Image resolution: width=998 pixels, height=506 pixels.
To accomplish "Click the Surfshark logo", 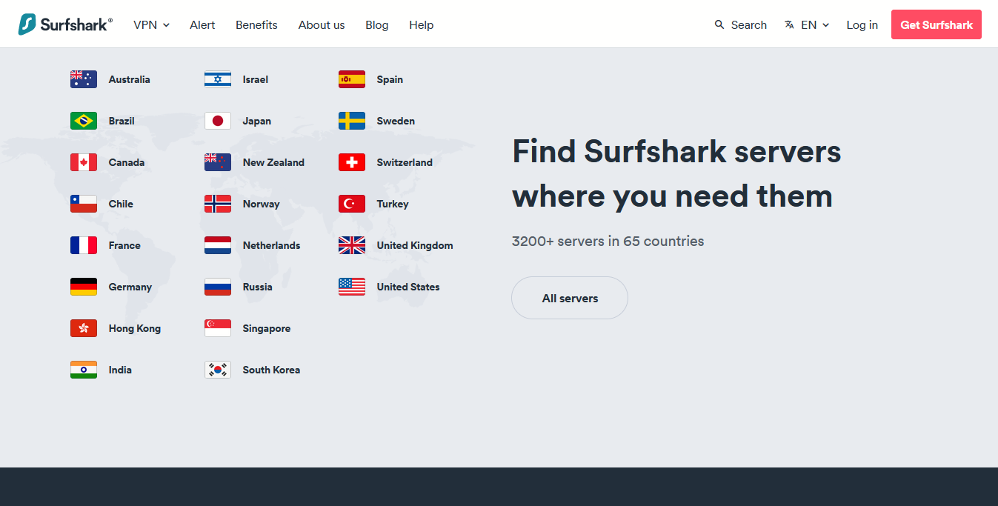I will pyautogui.click(x=65, y=24).
